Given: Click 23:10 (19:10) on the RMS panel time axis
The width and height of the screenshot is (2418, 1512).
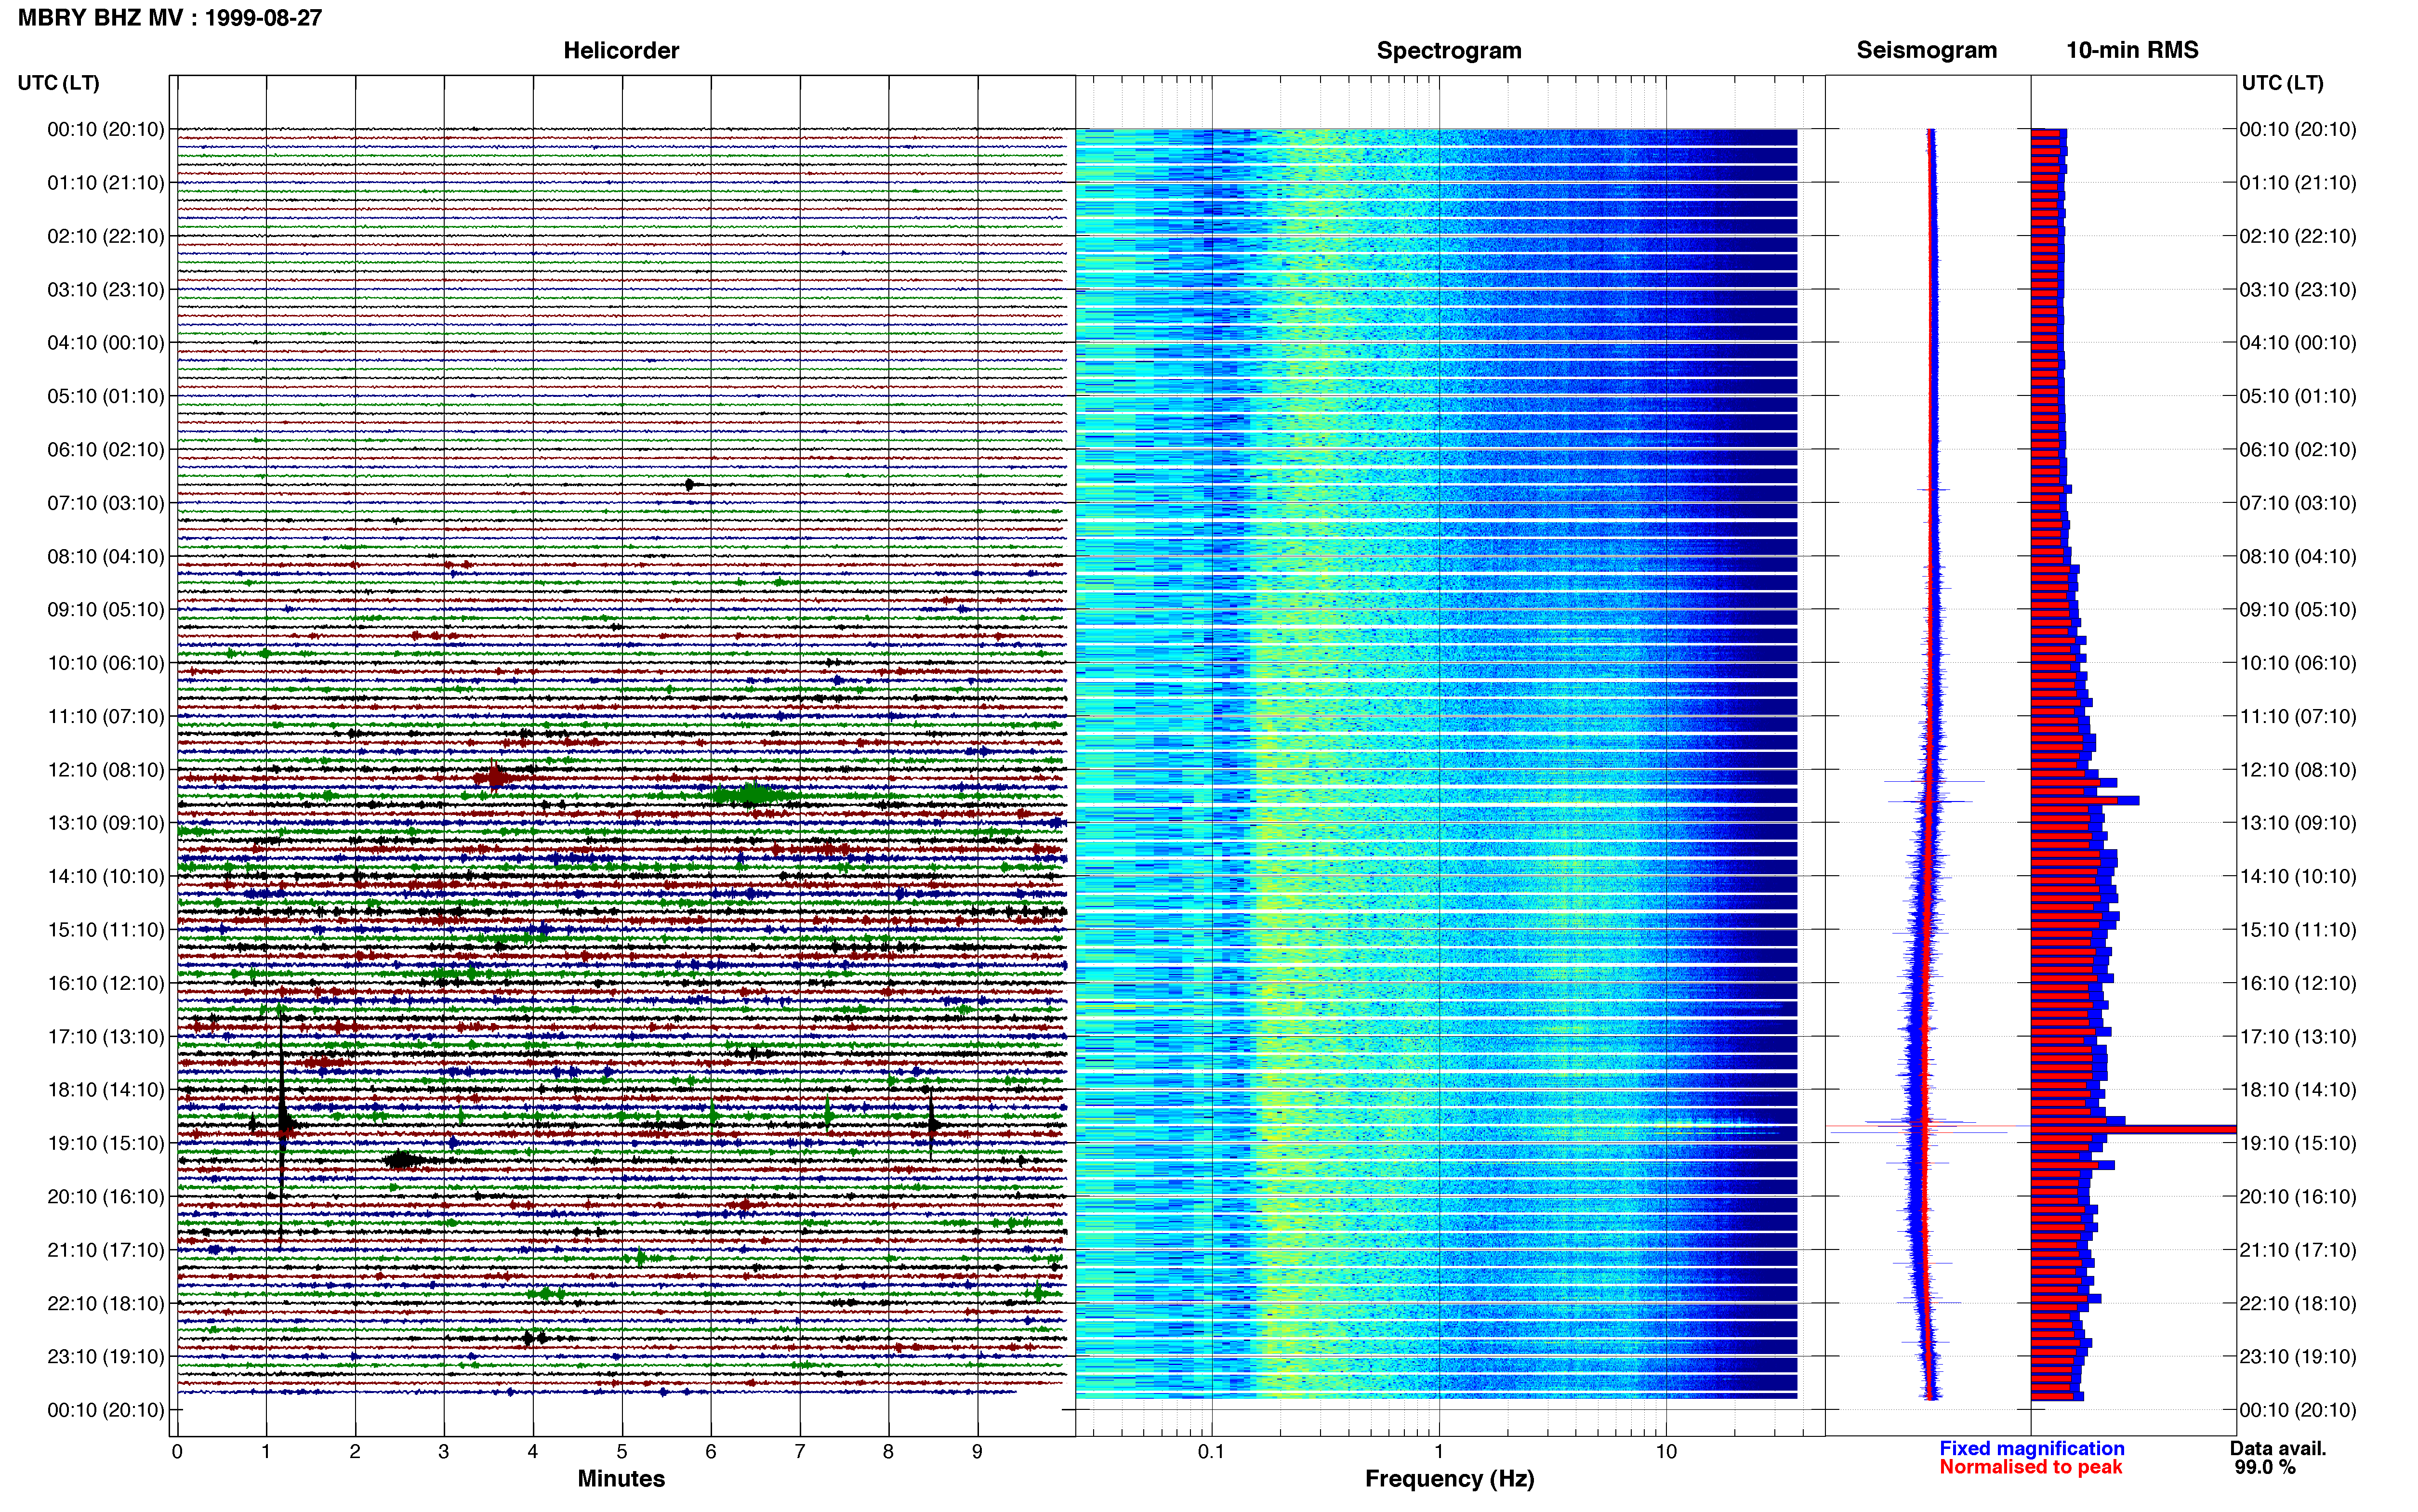Looking at the screenshot, I should pos(2298,1357).
